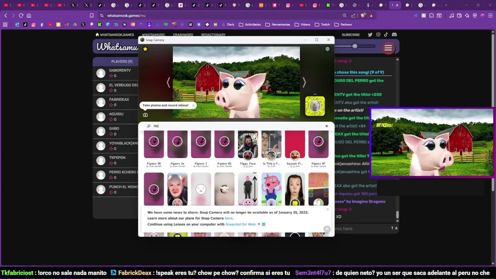Image resolution: width=496 pixels, height=279 pixels.
Task: Reload the page
Action: click(x=21, y=15)
